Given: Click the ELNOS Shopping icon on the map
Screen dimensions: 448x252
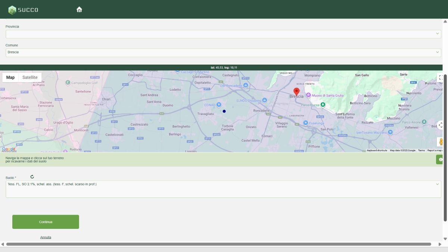Looking at the screenshot, I should (265, 100).
